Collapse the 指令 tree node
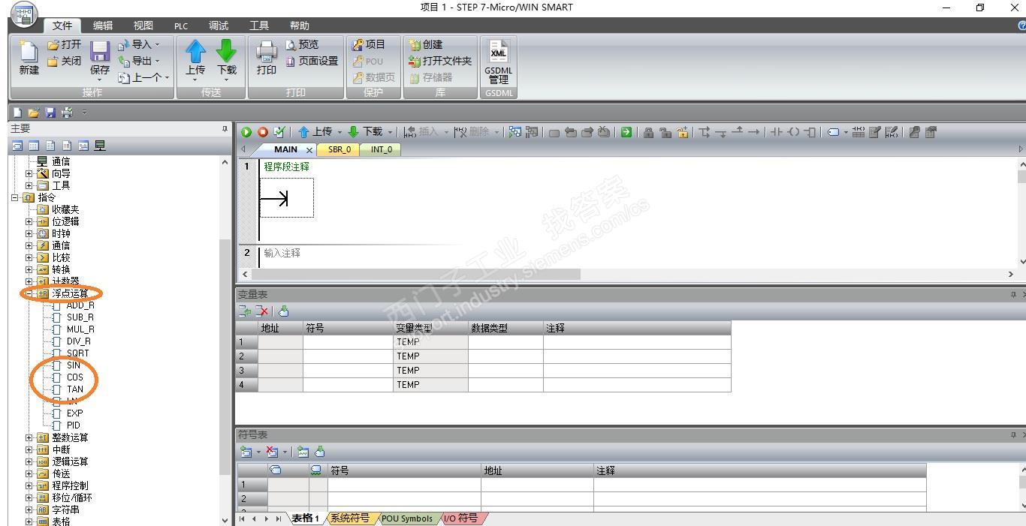The width and height of the screenshot is (1026, 526). (14, 197)
